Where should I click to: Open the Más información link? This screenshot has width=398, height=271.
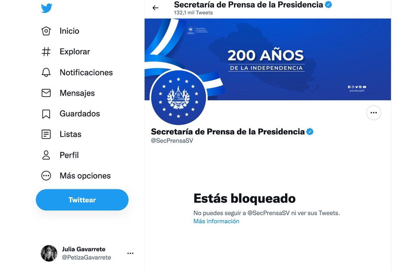tap(216, 221)
